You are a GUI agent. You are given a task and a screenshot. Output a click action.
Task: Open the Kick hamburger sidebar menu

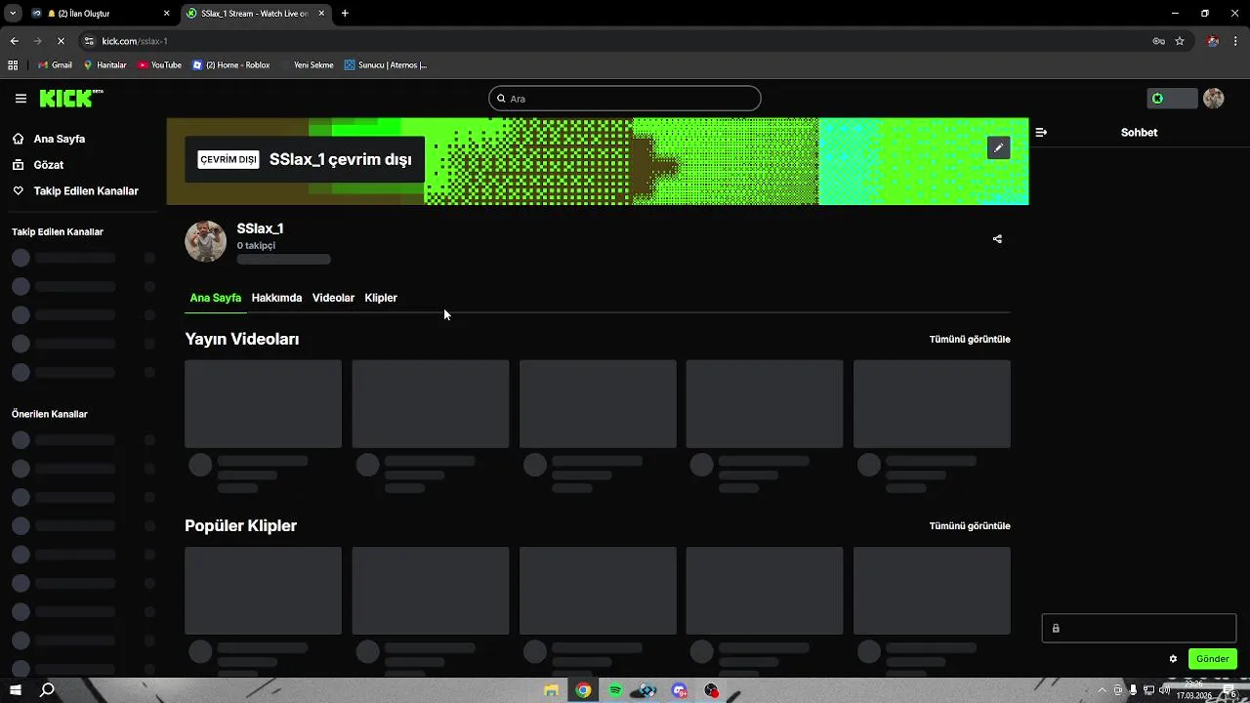click(21, 99)
